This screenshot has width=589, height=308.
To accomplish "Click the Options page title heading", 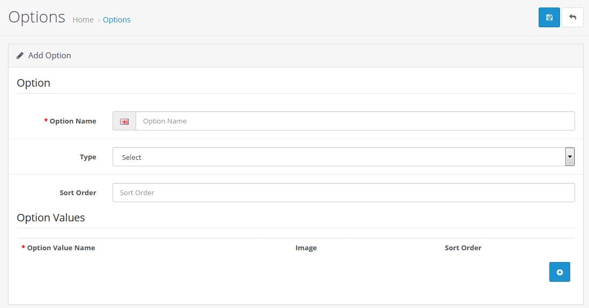I will (37, 17).
